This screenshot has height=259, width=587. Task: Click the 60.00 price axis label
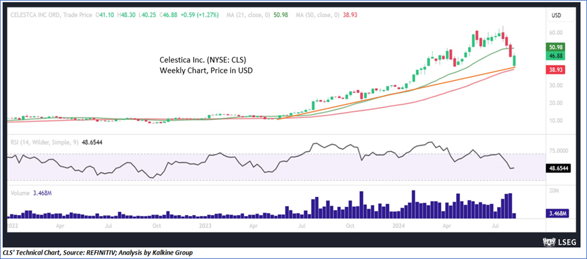click(556, 33)
